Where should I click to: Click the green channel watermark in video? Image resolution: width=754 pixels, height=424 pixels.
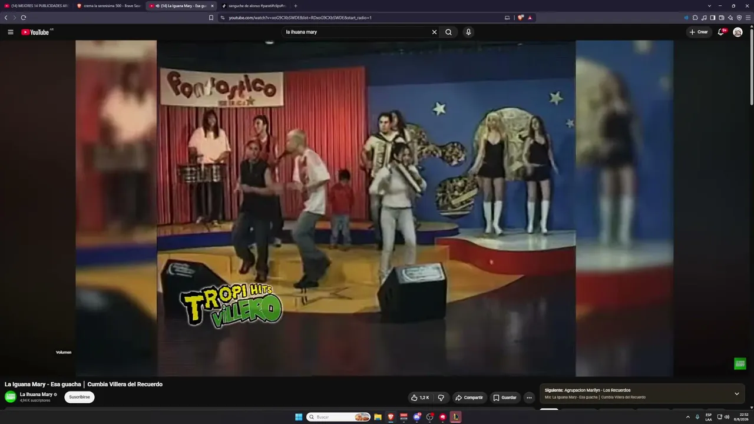tap(740, 363)
